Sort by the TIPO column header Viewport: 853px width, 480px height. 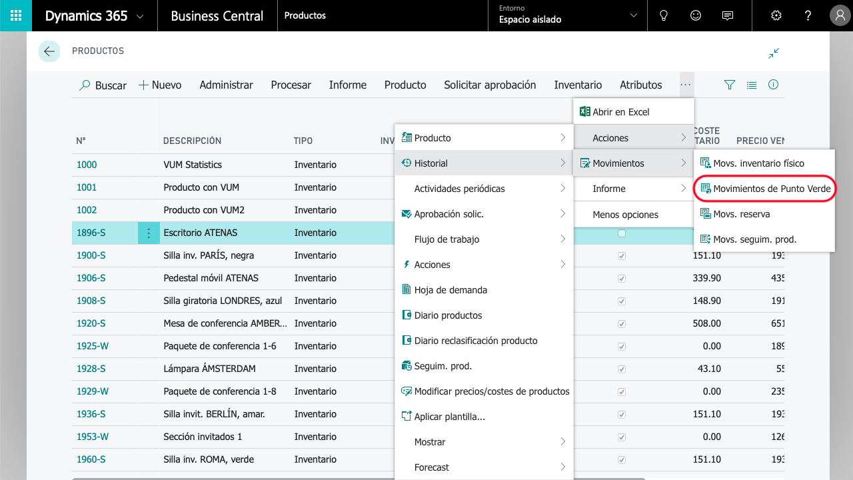pyautogui.click(x=303, y=141)
